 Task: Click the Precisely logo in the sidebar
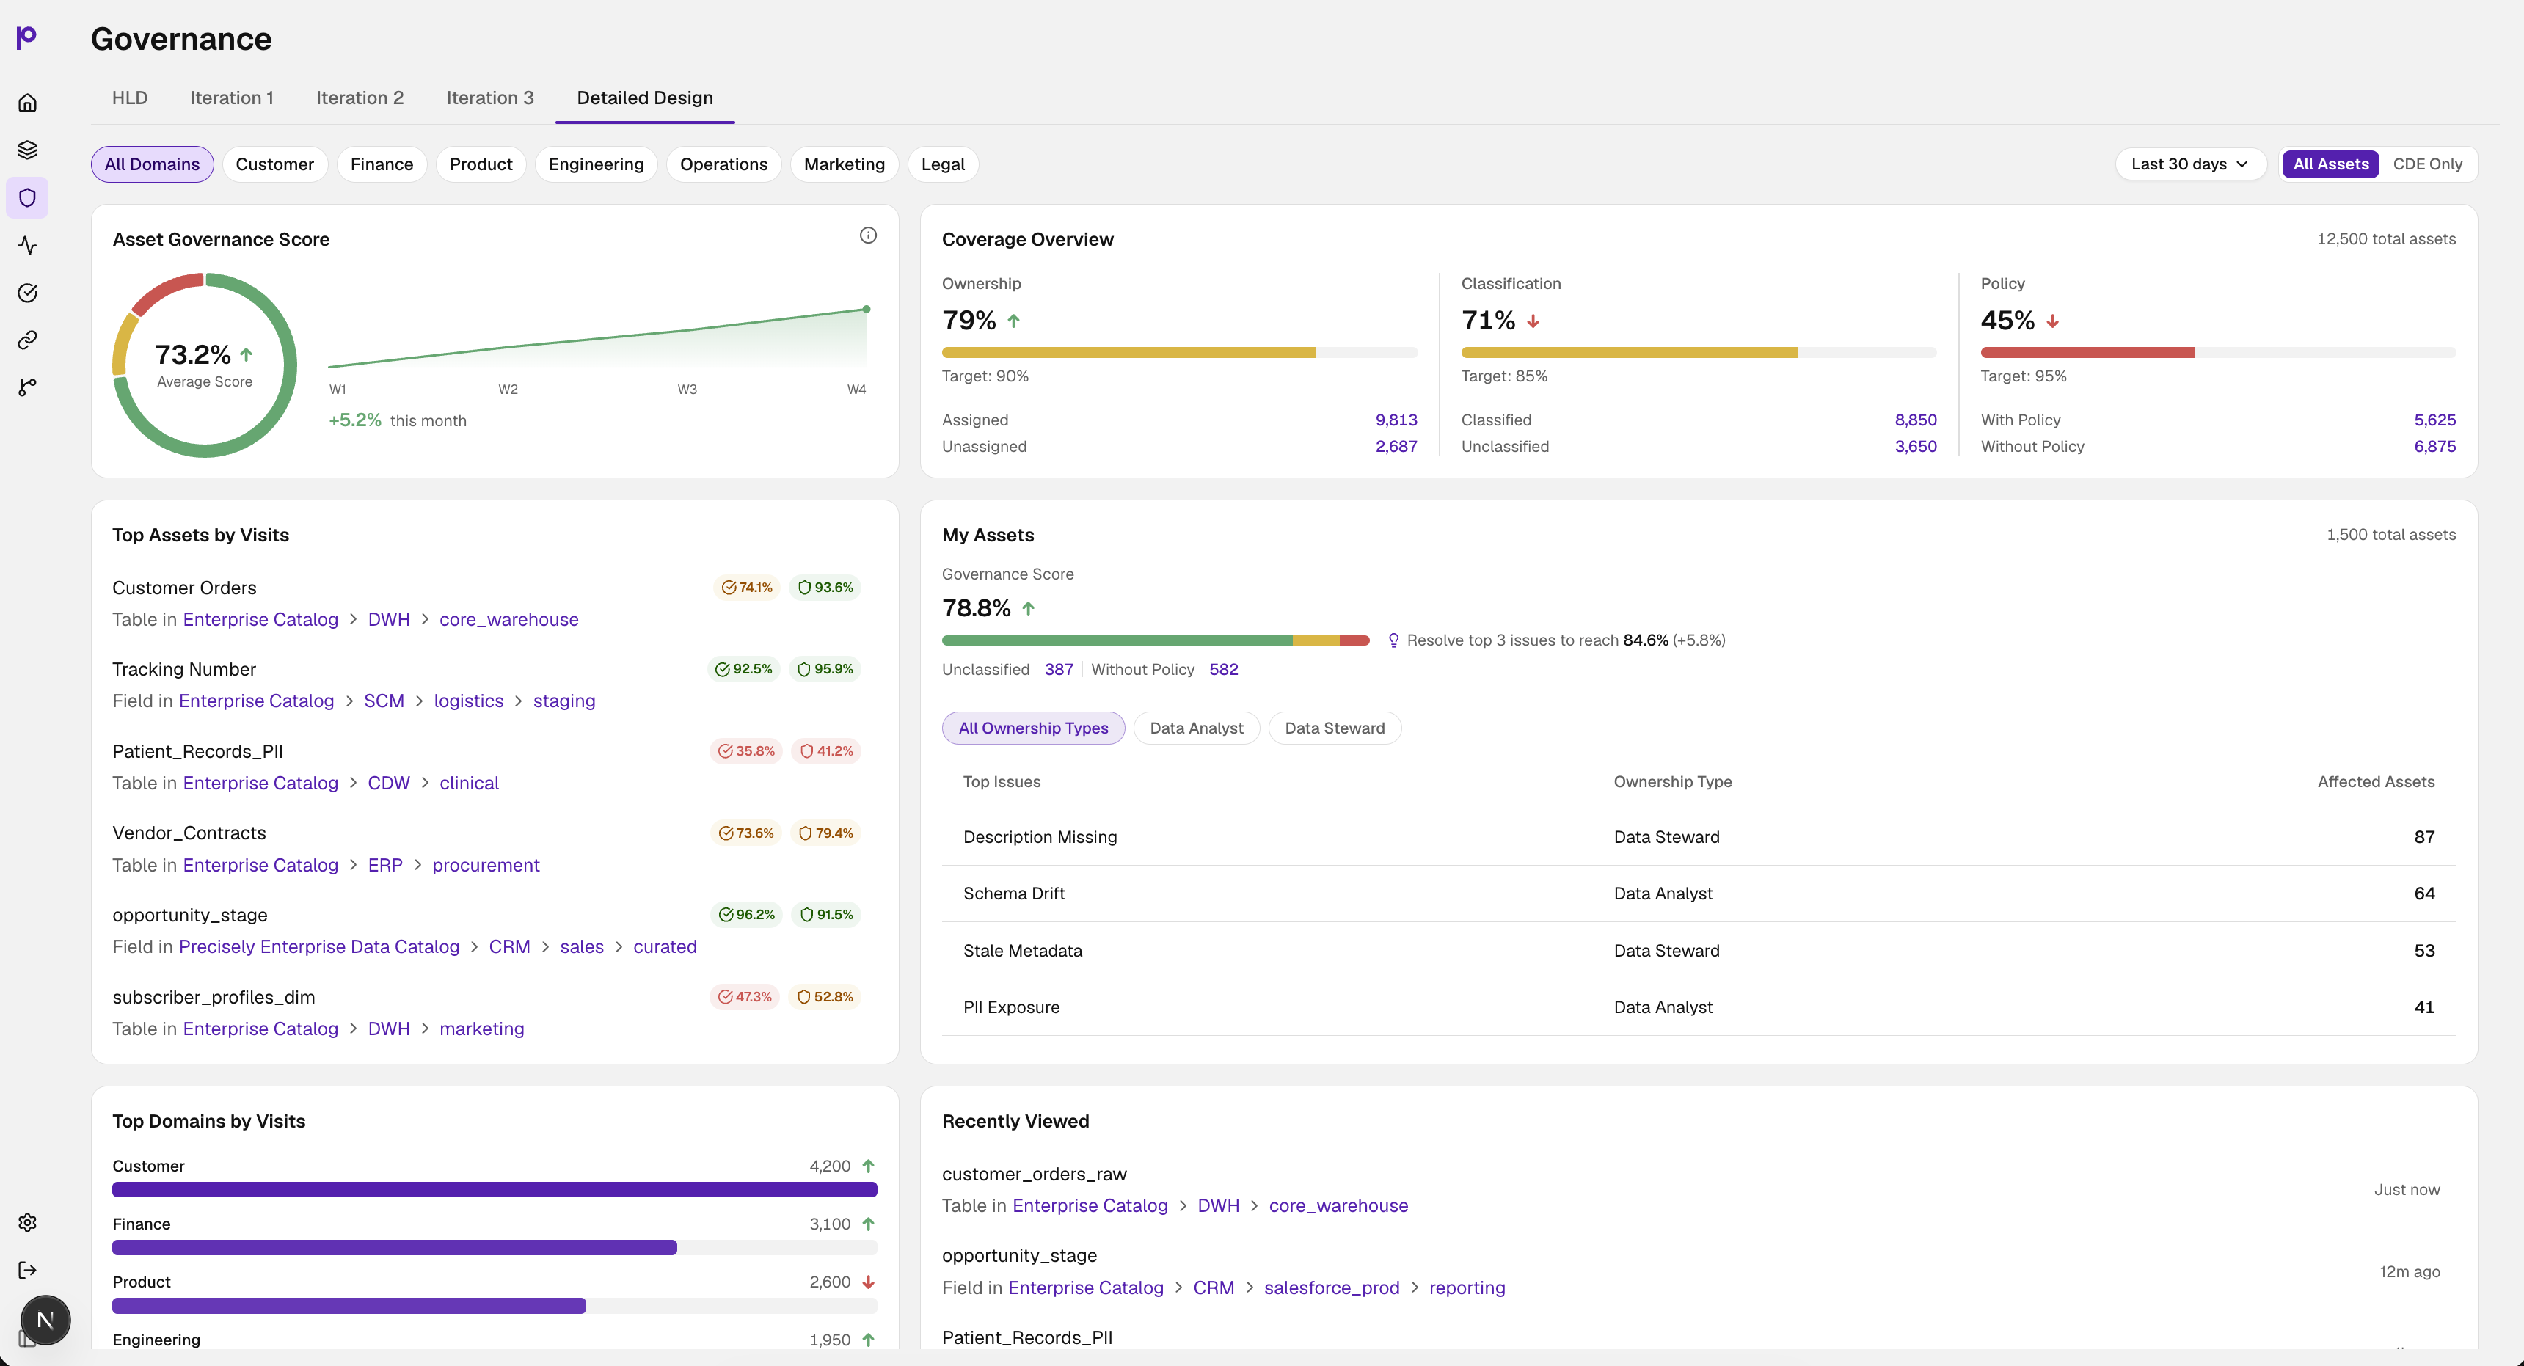pos(26,37)
